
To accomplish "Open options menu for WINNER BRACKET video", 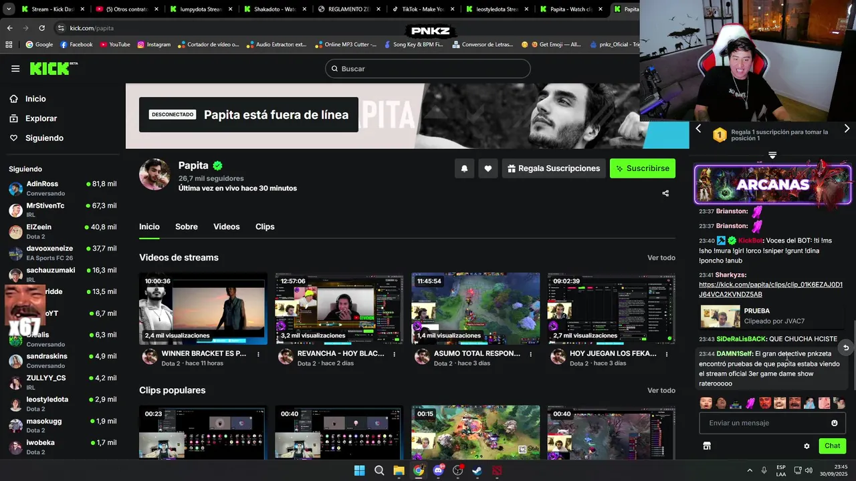I will [258, 354].
